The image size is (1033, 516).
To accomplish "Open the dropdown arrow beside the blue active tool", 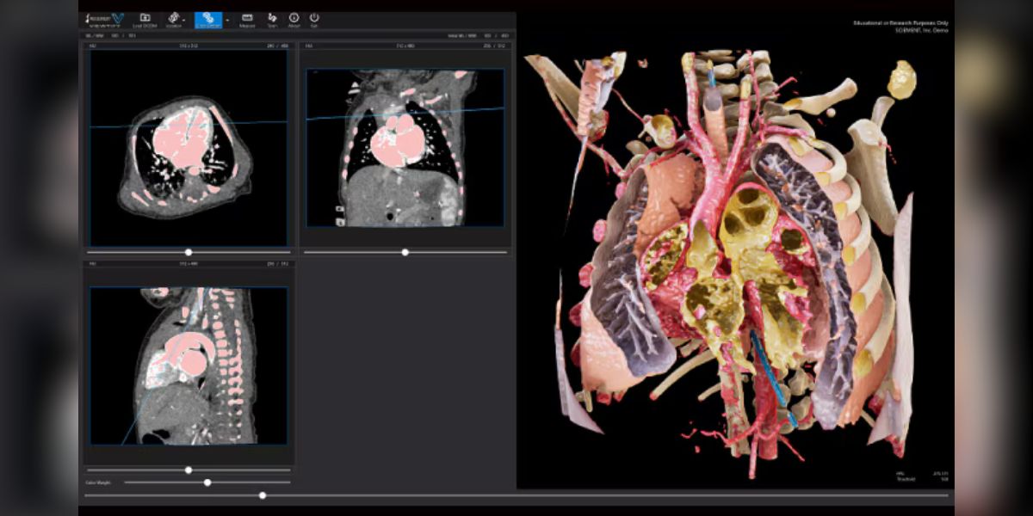I will (227, 19).
